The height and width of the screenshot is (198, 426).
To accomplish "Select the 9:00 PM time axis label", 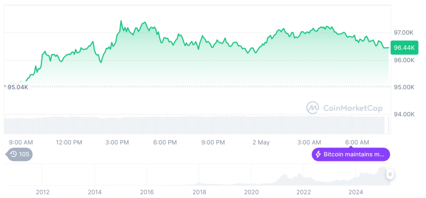I will (x=213, y=142).
